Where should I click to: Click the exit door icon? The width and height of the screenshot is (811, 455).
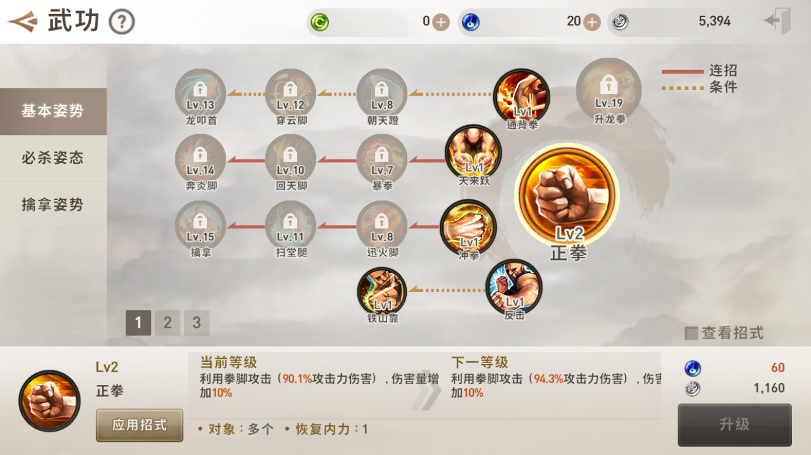pos(777,21)
